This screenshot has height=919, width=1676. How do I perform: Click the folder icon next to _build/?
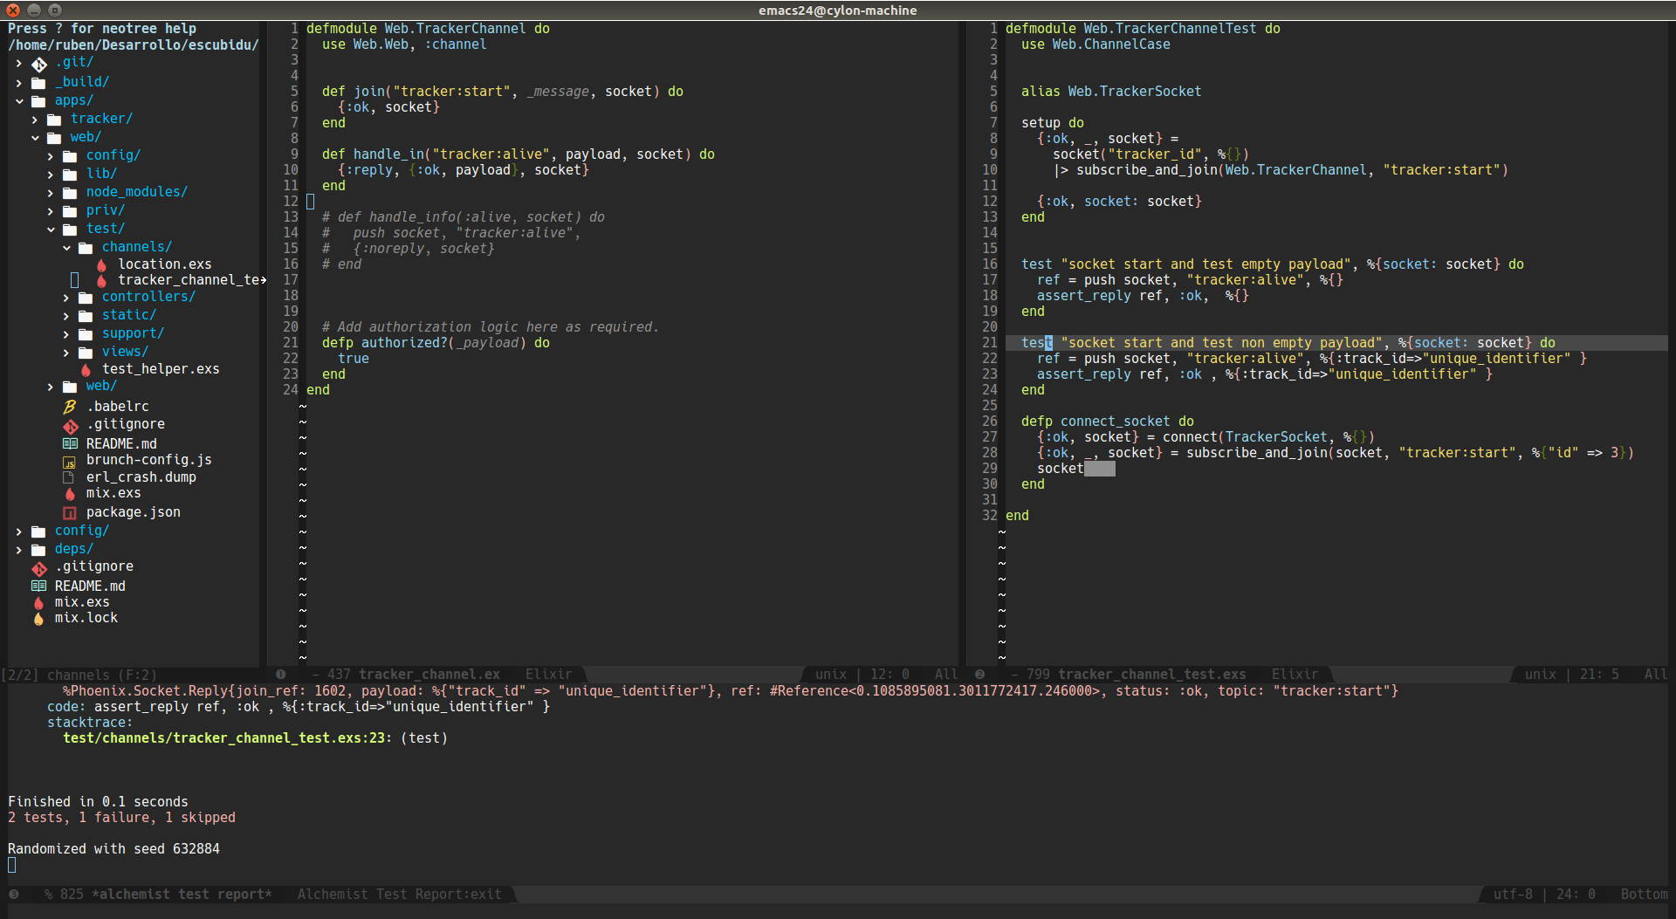38,83
